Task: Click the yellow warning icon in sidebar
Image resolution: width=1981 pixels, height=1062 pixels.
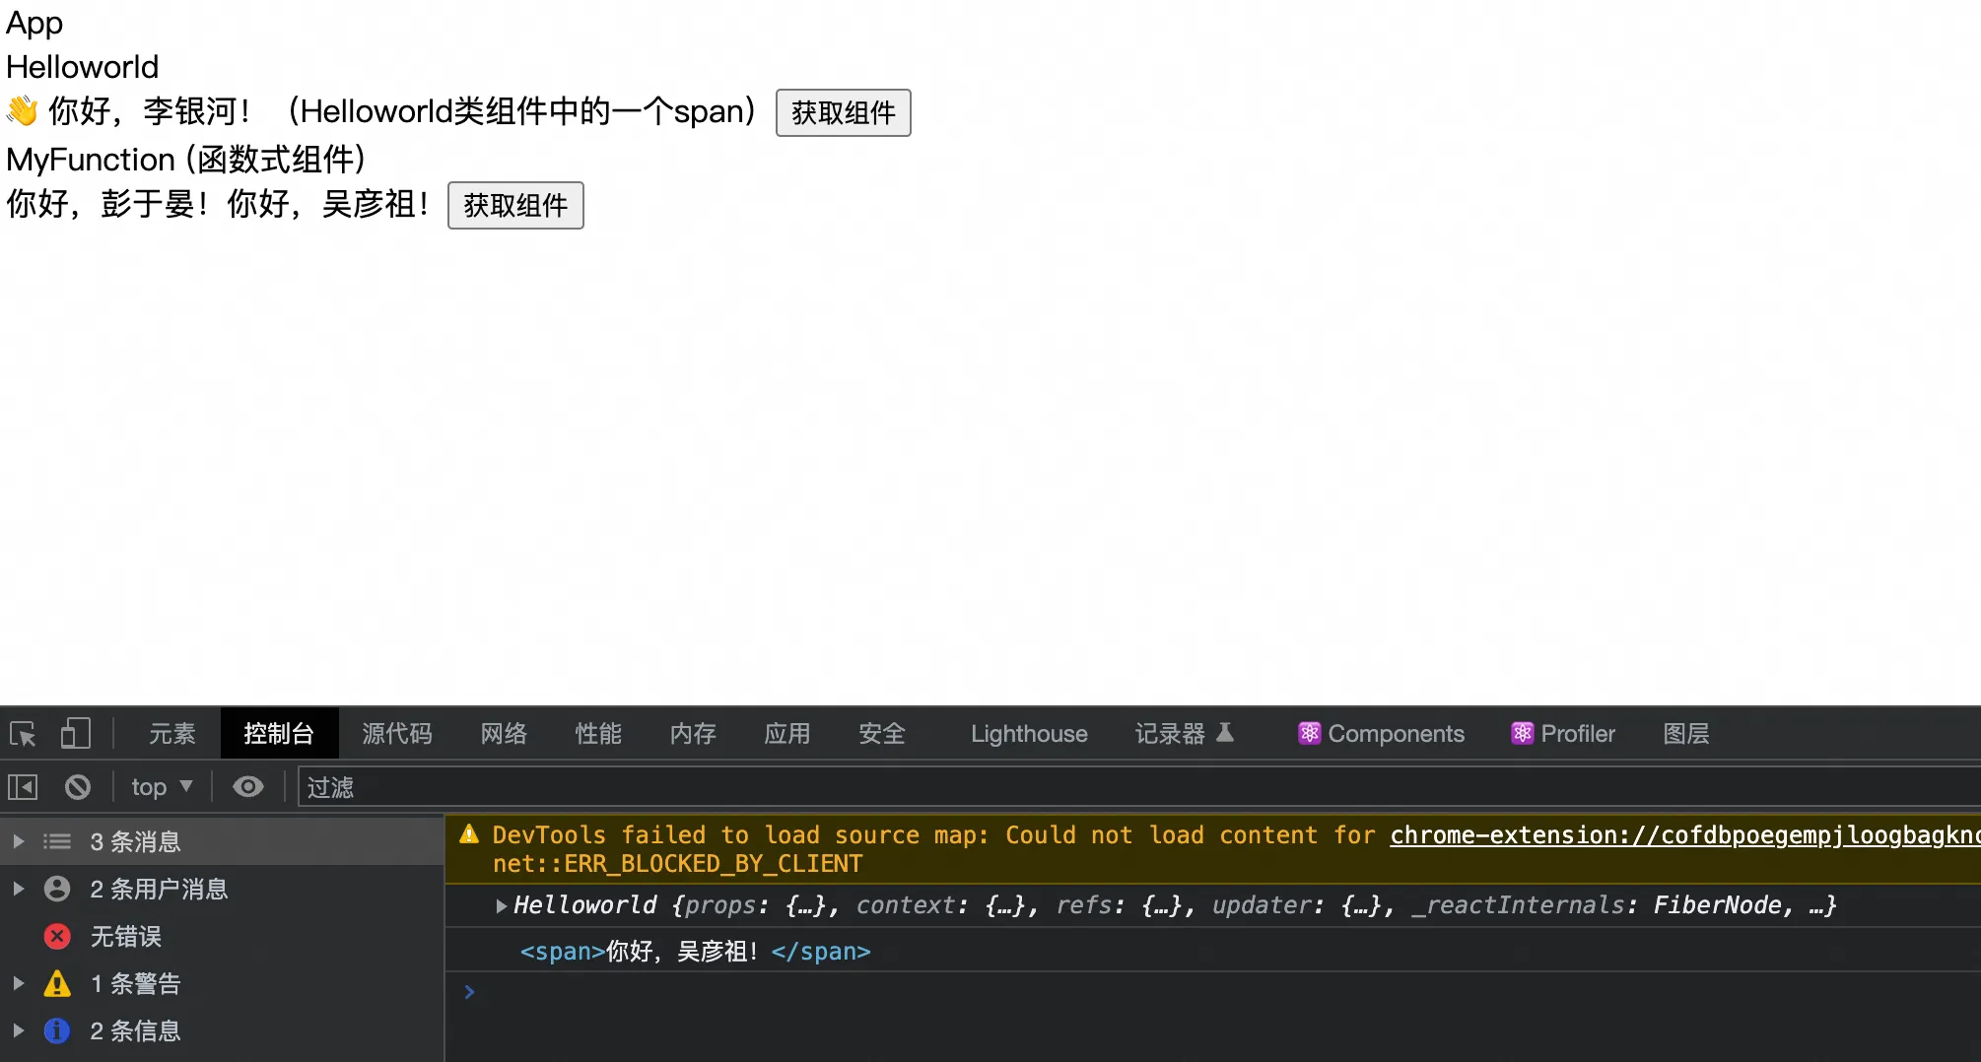Action: (x=58, y=983)
